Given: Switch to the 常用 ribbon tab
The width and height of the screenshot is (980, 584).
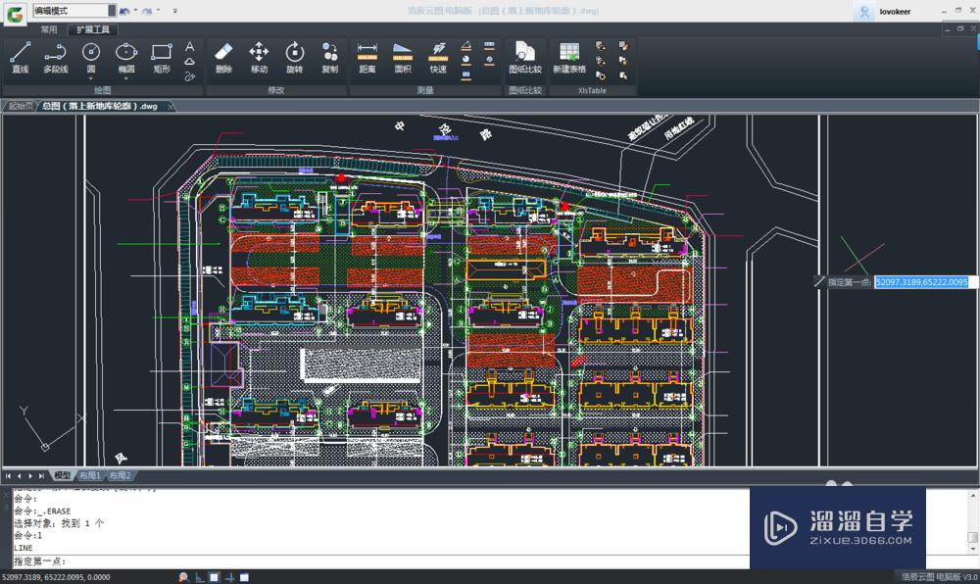Looking at the screenshot, I should click(x=49, y=29).
